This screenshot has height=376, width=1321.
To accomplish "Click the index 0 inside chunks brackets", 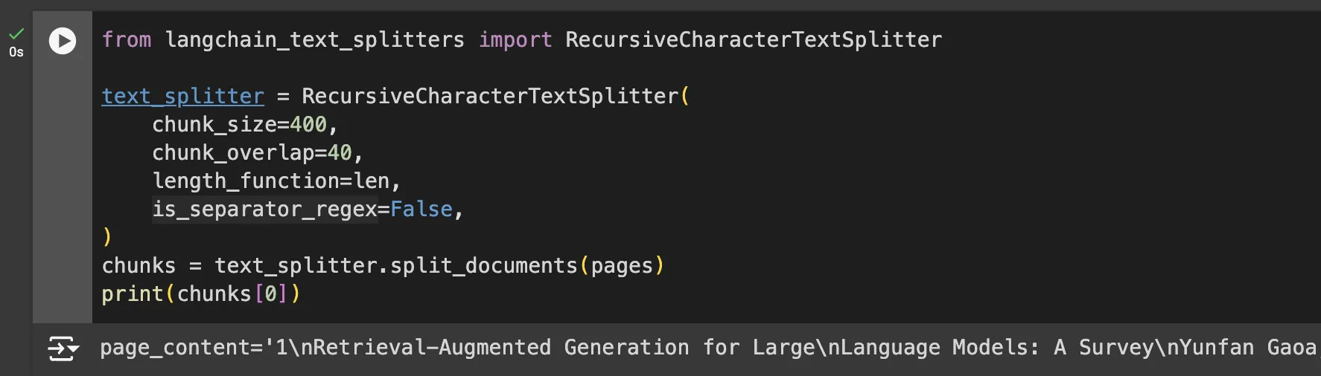I will [x=271, y=294].
